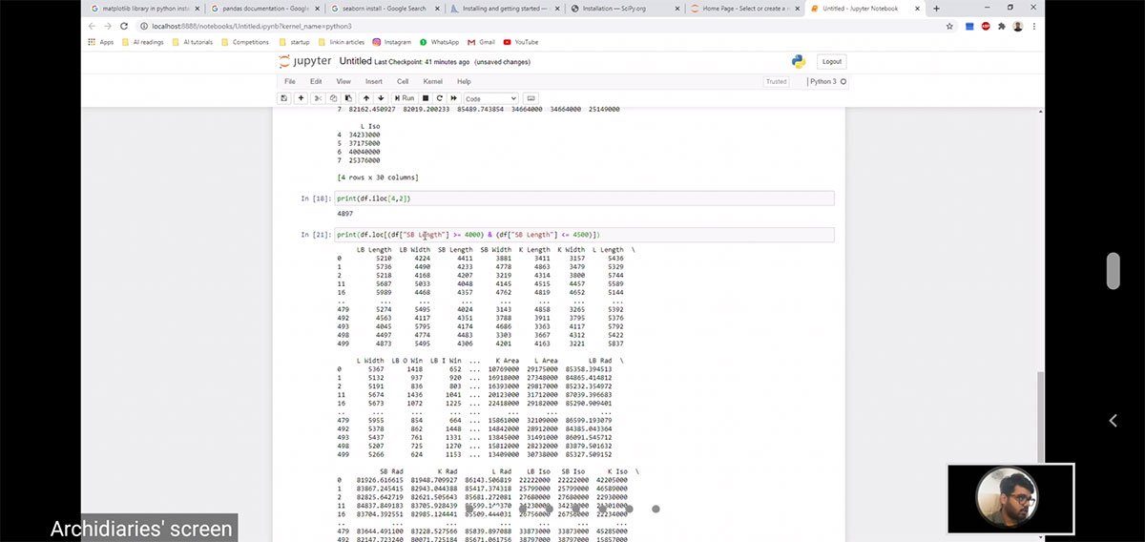The height and width of the screenshot is (542, 1145).
Task: Move selected cell down with the arrow
Action: [x=381, y=98]
